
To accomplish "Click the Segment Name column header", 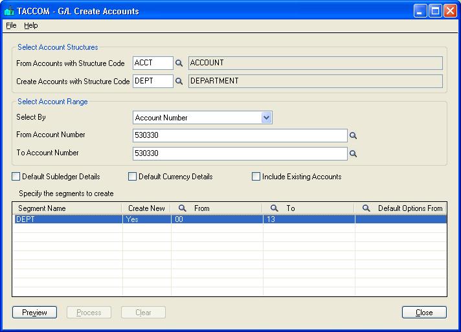I will (x=67, y=208).
